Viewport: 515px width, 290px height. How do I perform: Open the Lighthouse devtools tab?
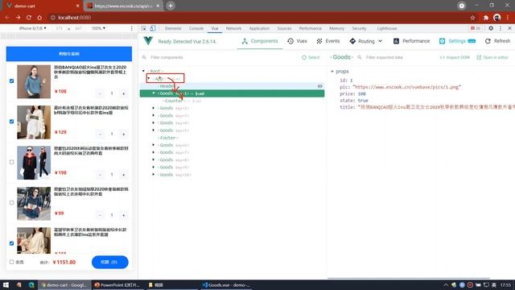387,29
